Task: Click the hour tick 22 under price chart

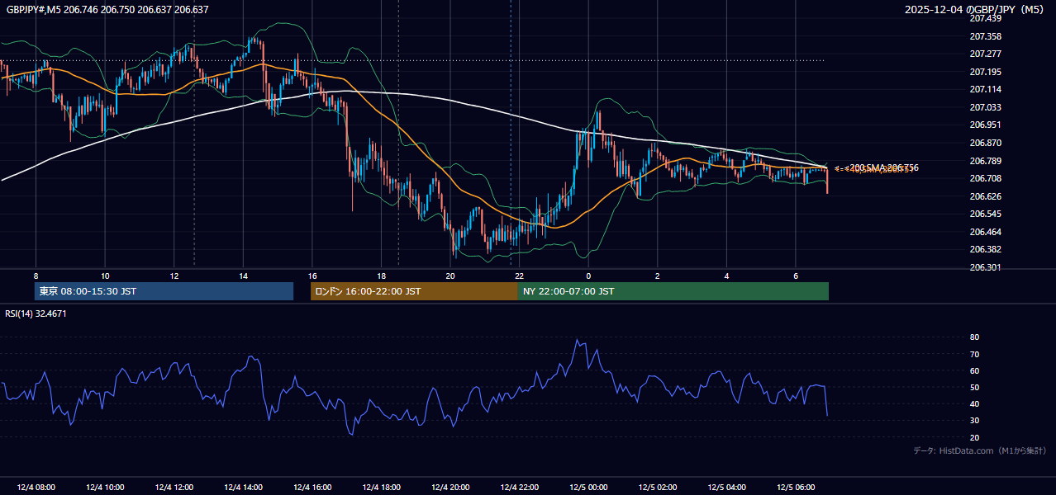Action: coord(519,276)
